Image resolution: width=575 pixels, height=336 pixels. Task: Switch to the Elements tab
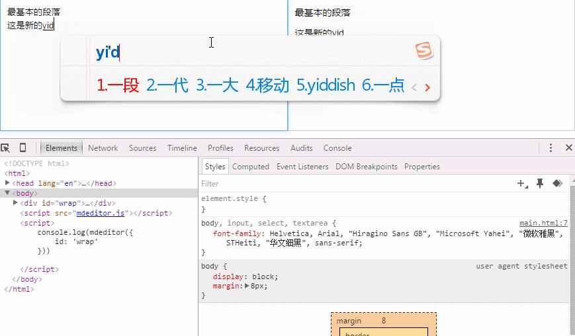pyautogui.click(x=62, y=148)
